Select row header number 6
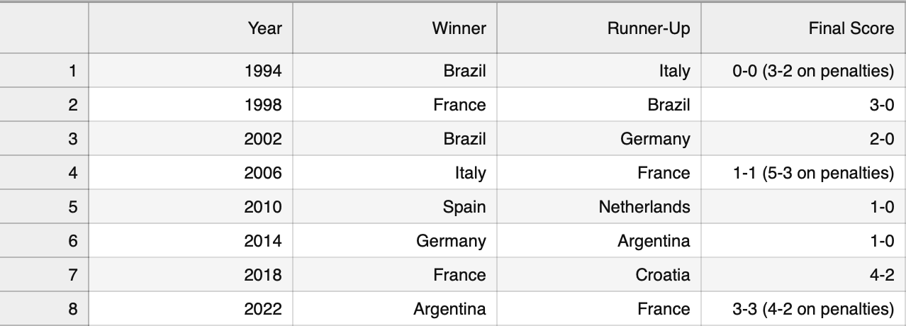This screenshot has width=906, height=326. [x=44, y=241]
